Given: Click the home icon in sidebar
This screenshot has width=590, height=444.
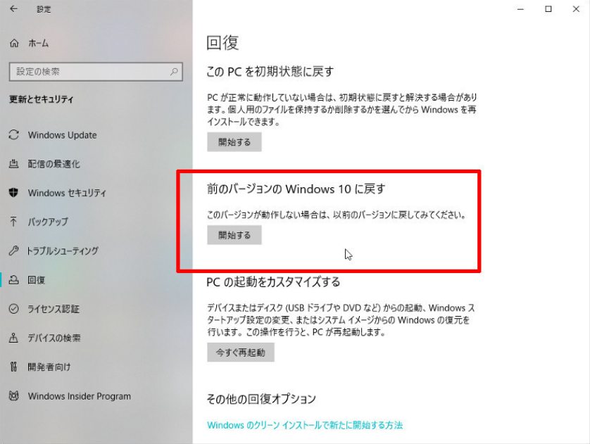Looking at the screenshot, I should click(x=14, y=43).
